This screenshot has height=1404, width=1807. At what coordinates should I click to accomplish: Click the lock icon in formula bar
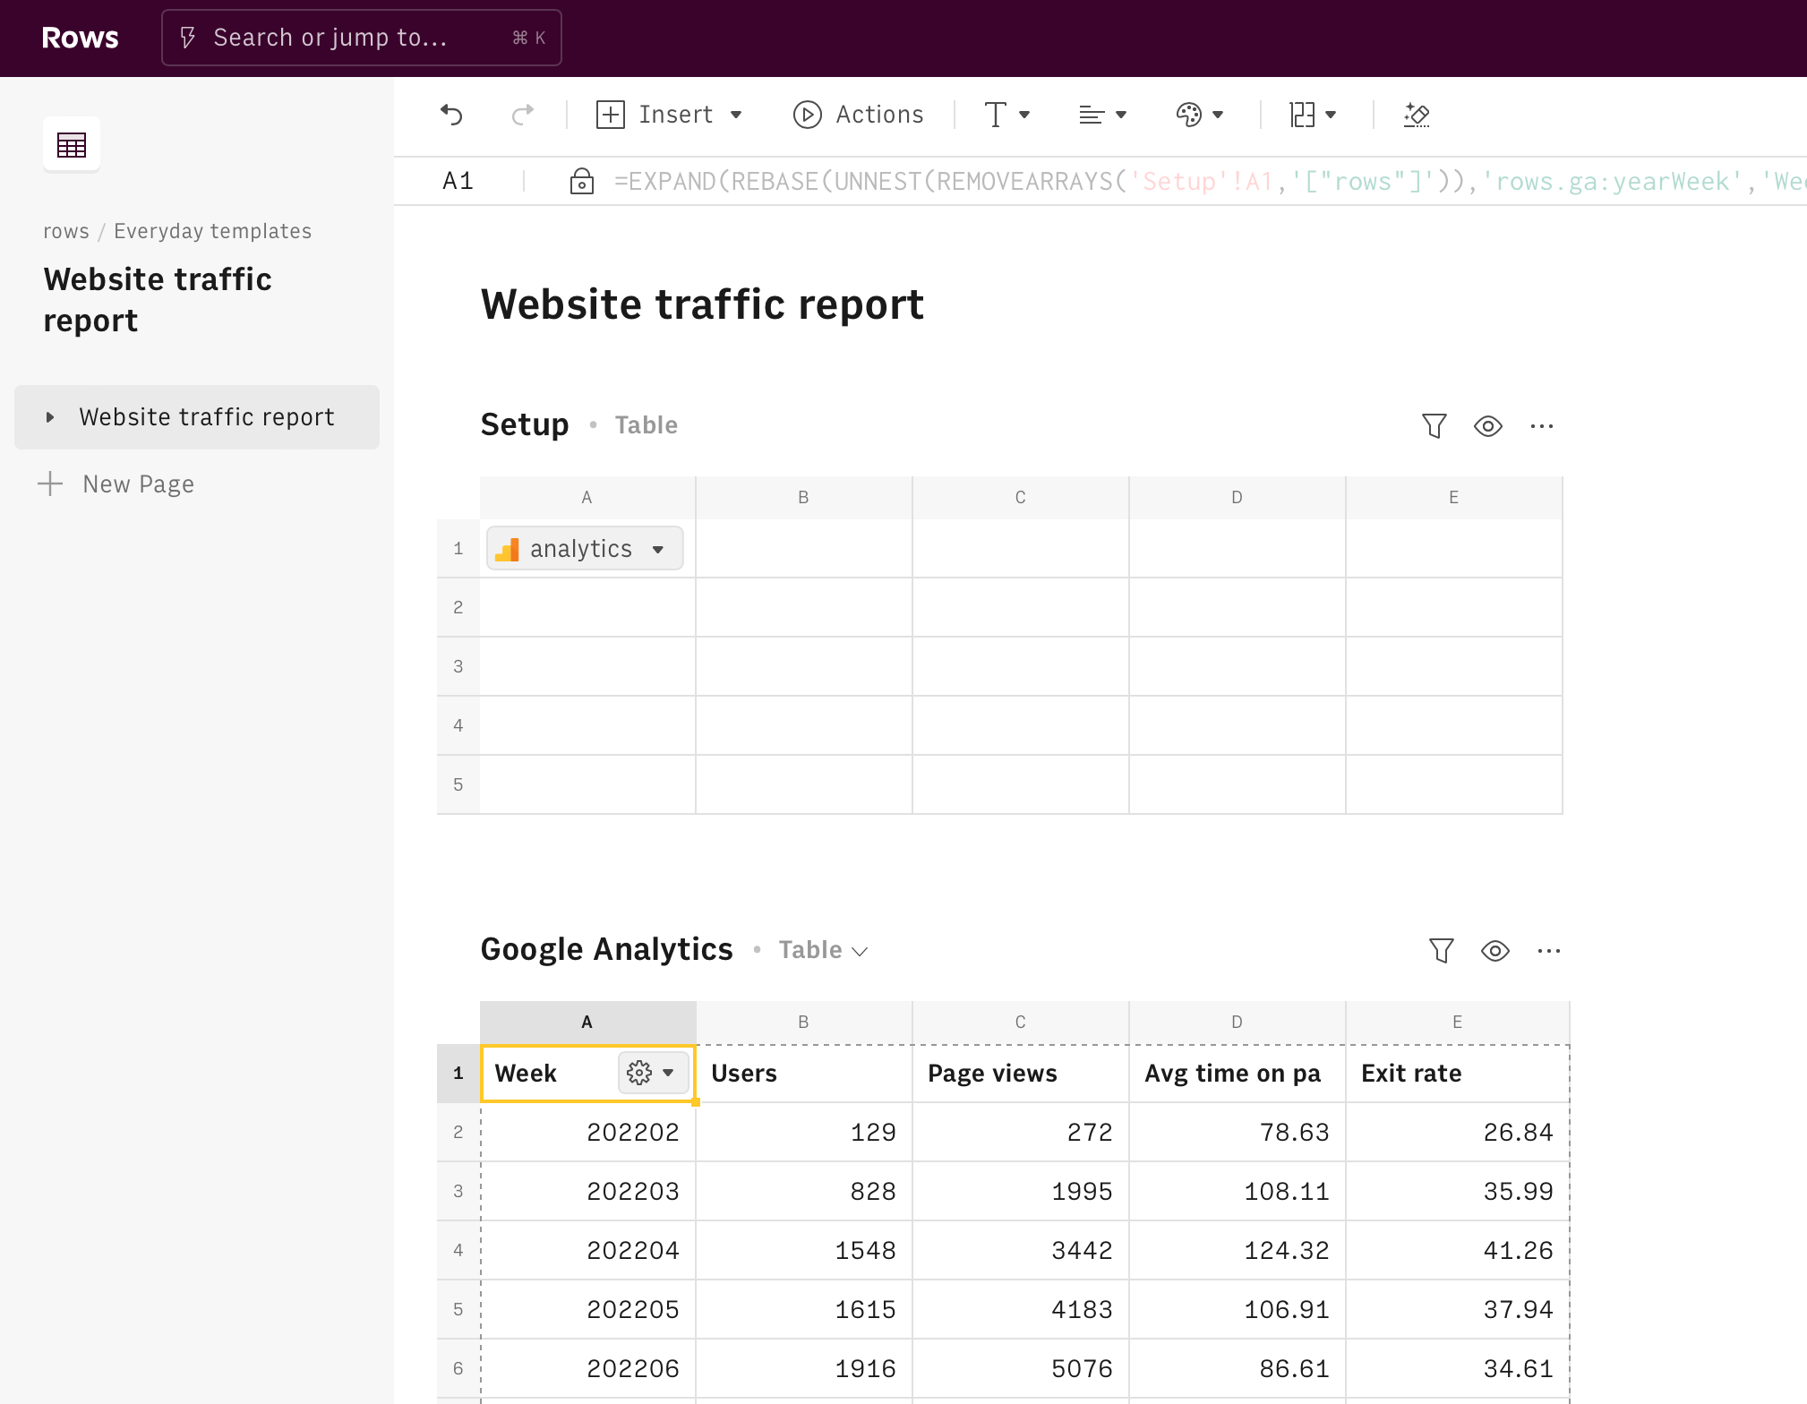pos(581,182)
